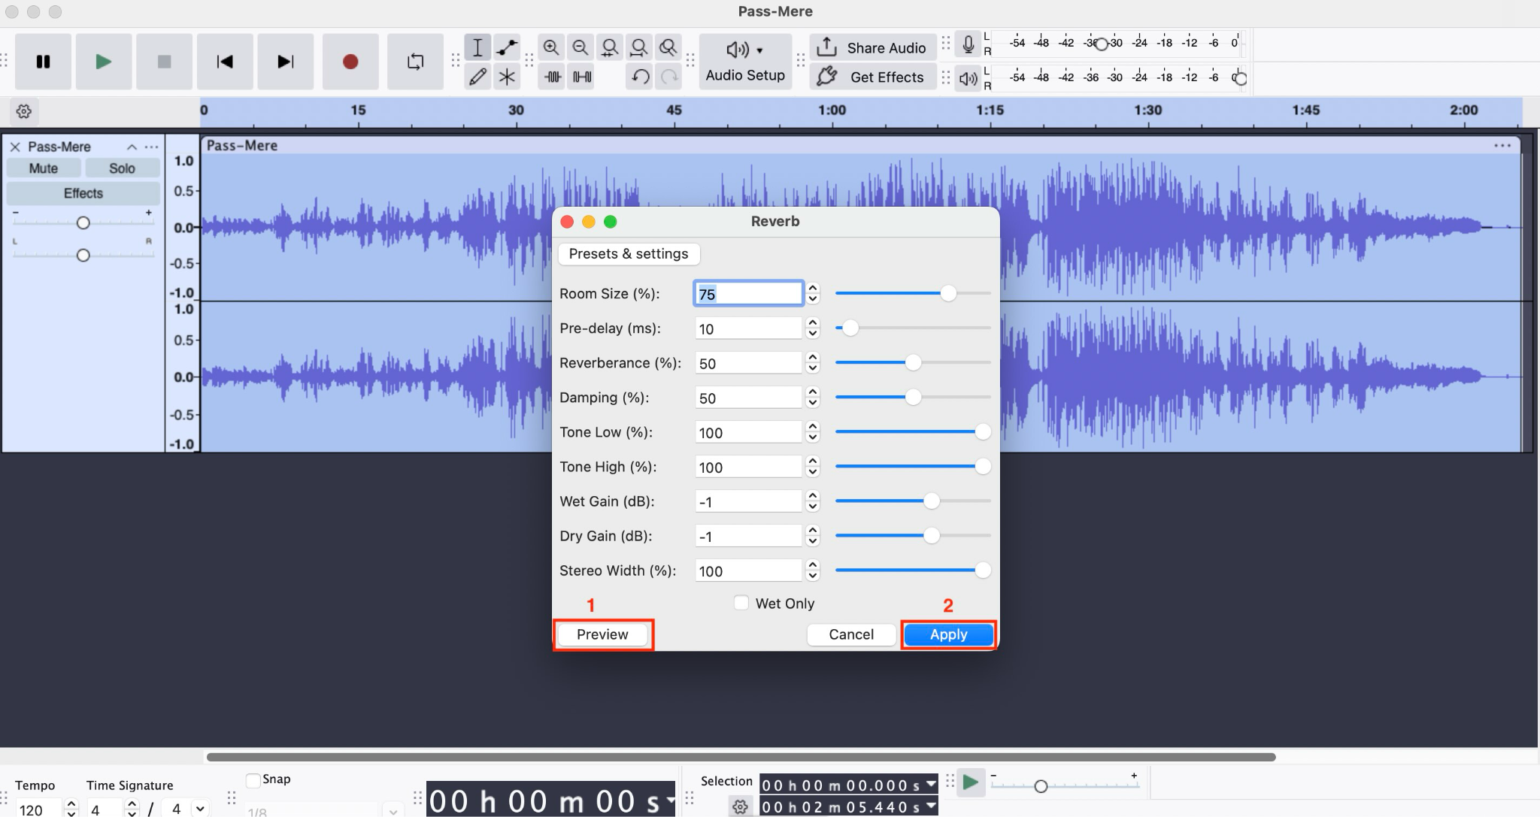Open the clip's three-dots menu at right
The width and height of the screenshot is (1540, 817).
(x=1502, y=146)
